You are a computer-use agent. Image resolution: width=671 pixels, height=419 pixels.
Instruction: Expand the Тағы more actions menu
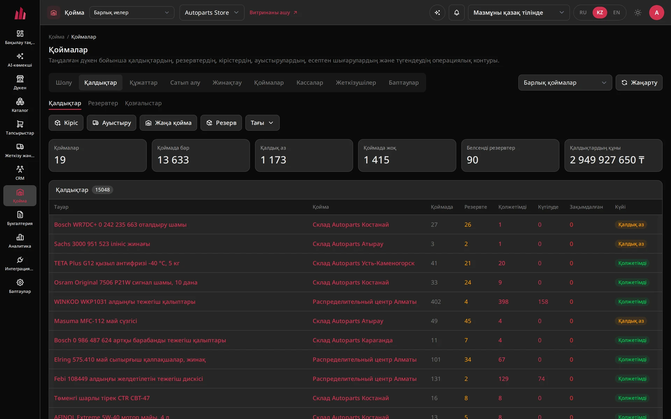pos(262,123)
